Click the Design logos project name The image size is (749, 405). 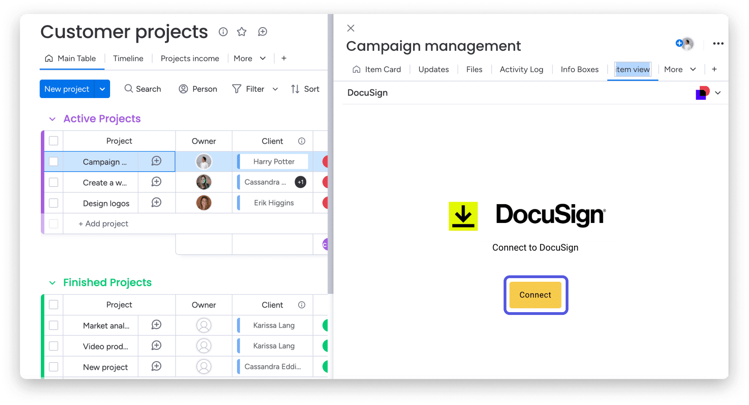(106, 203)
